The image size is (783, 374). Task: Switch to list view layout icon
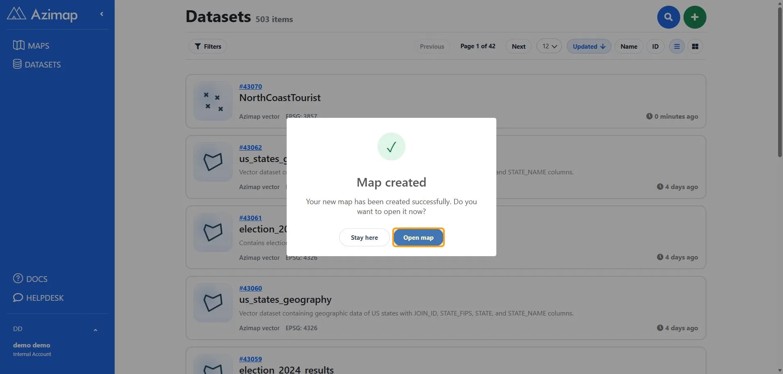[x=677, y=46]
